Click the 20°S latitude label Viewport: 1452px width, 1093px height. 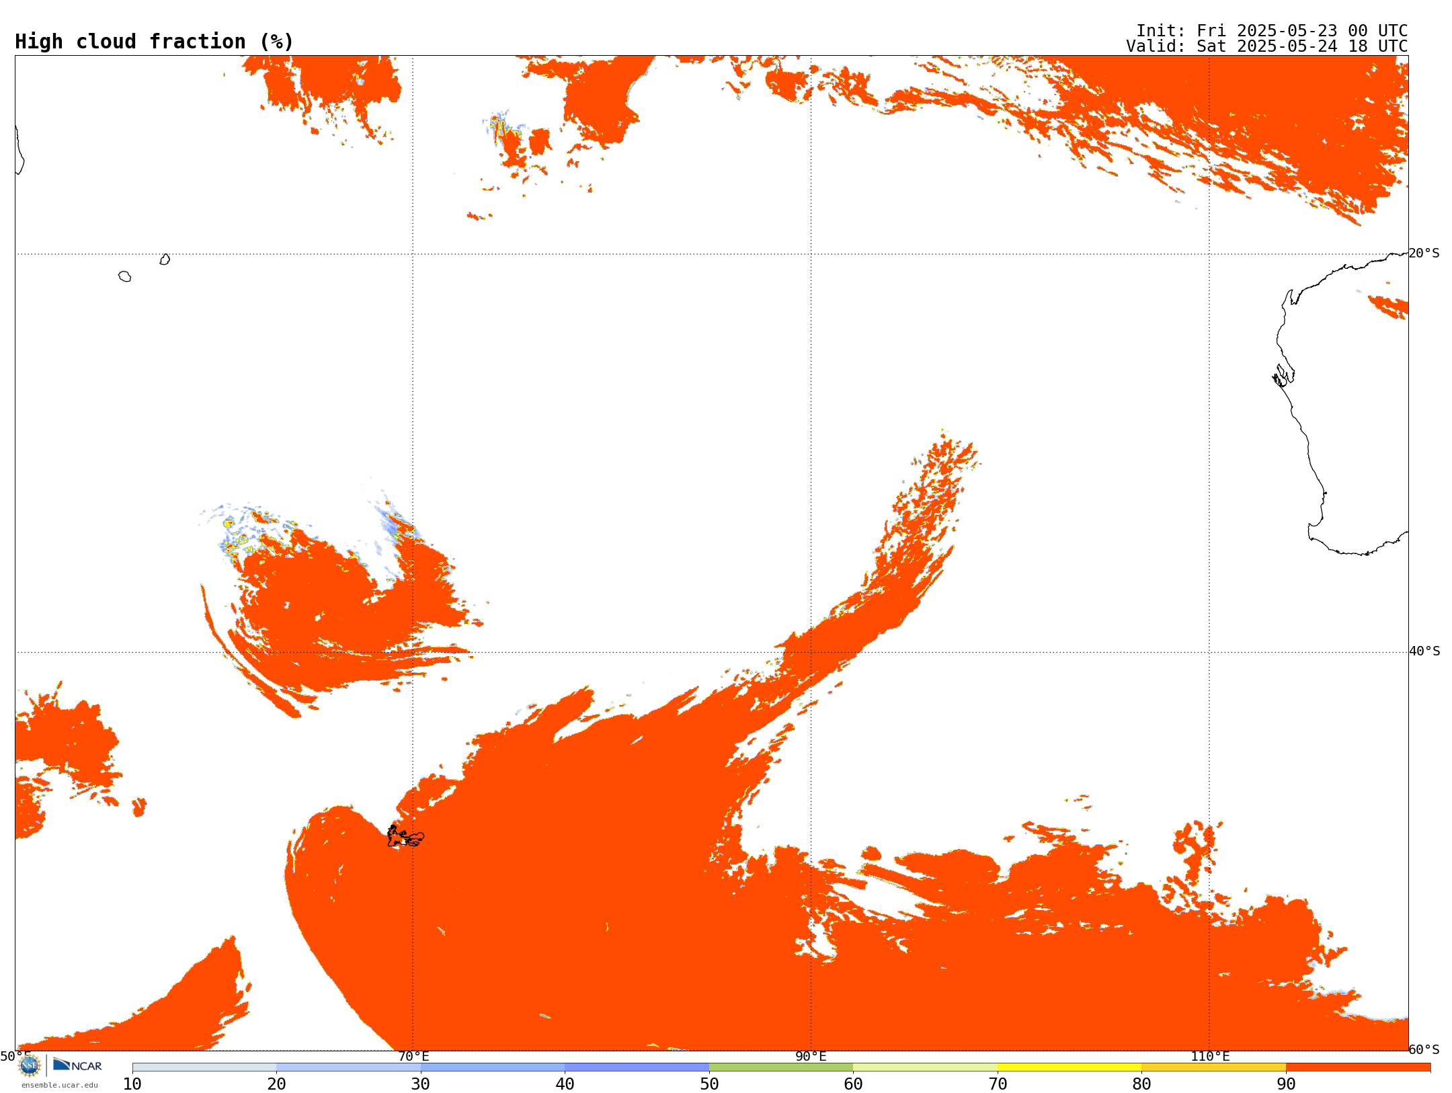coord(1424,253)
